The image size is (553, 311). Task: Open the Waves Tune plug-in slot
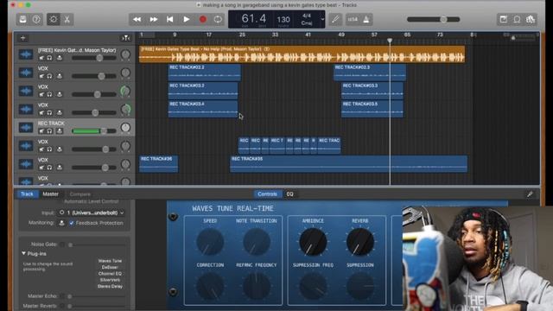pos(110,261)
